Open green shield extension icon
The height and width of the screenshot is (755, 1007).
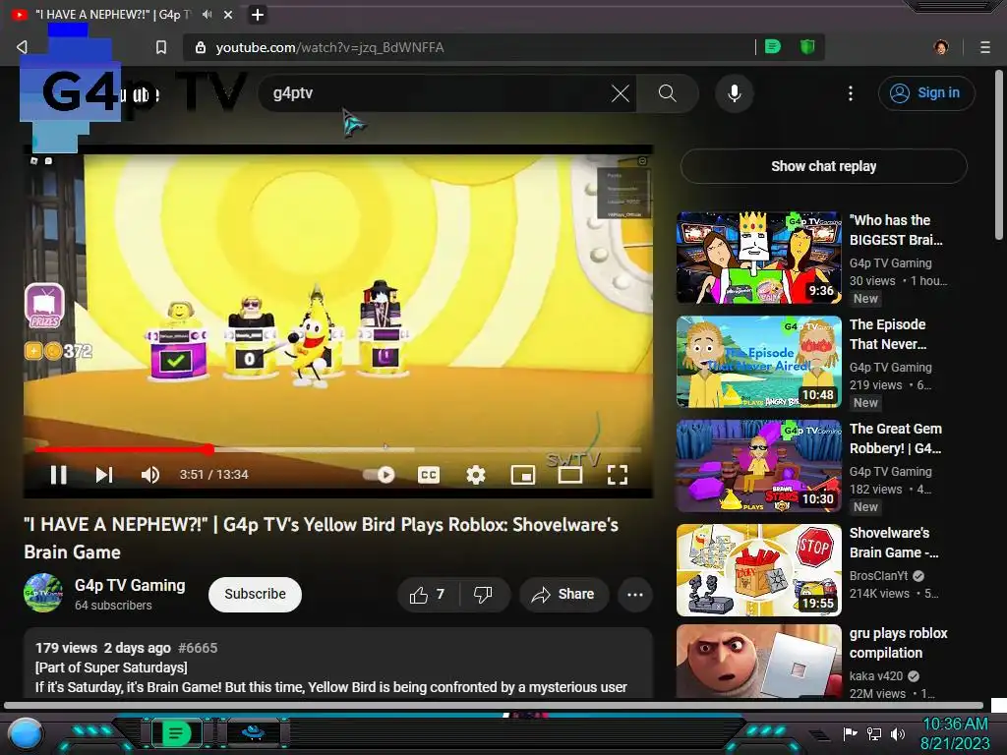tap(807, 47)
